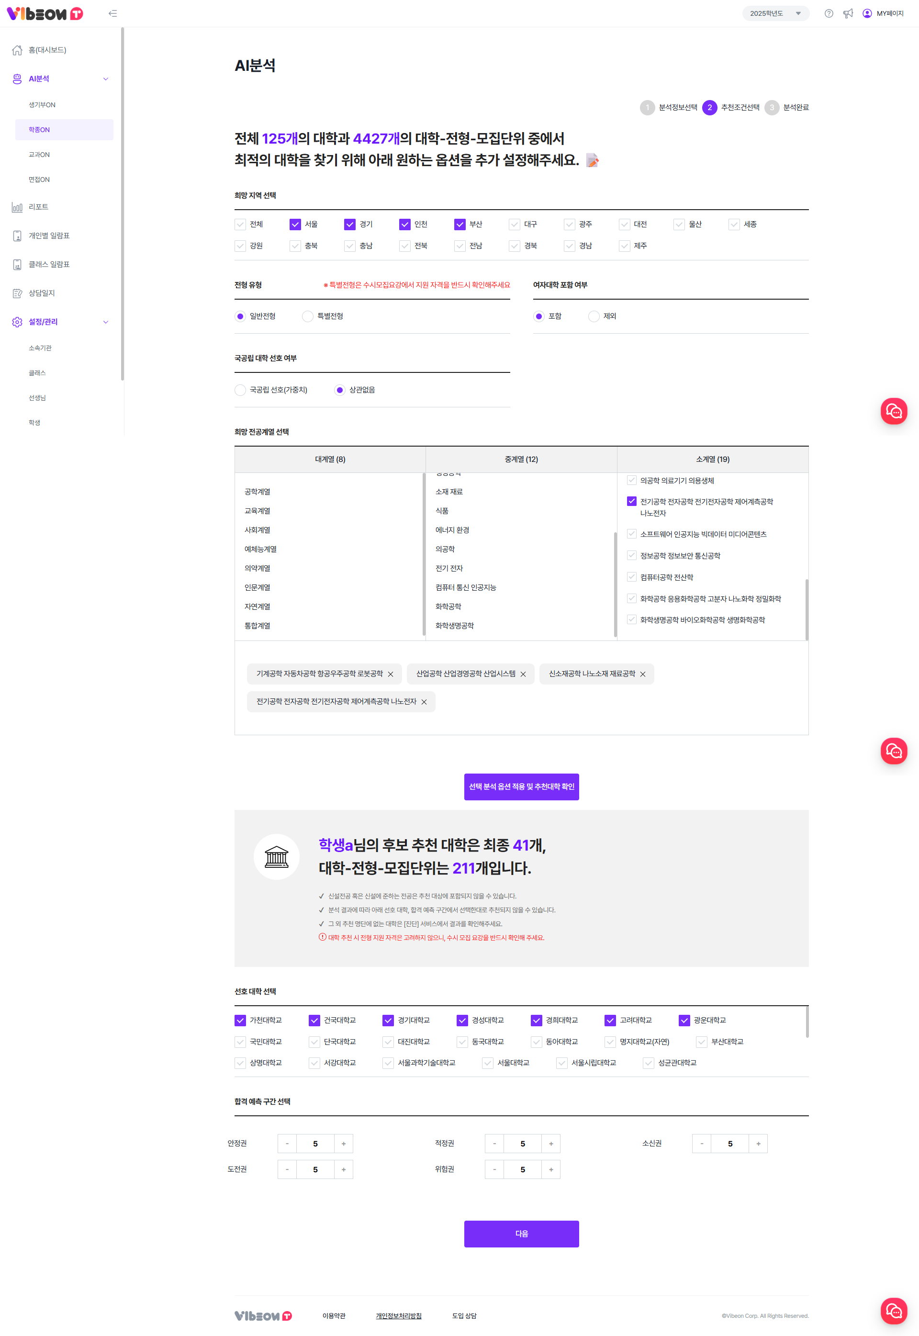The image size is (919, 1336).
Task: Select the 특별전형 radio button
Action: click(307, 316)
